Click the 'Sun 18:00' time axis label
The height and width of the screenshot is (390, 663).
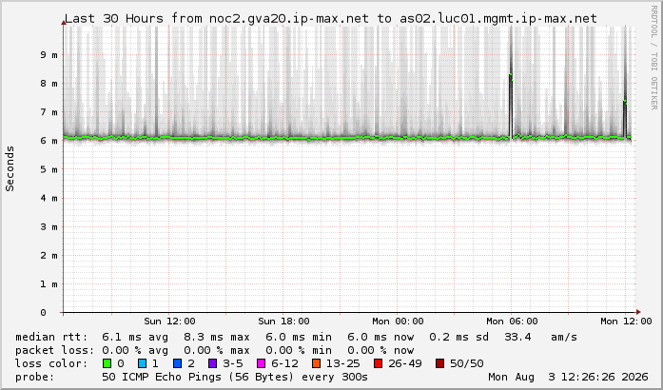(x=283, y=322)
